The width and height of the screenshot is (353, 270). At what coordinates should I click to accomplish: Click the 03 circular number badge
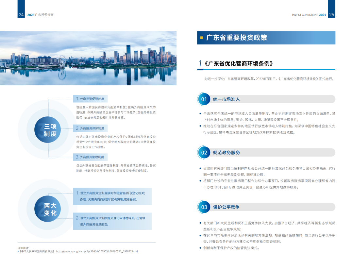click(x=204, y=207)
